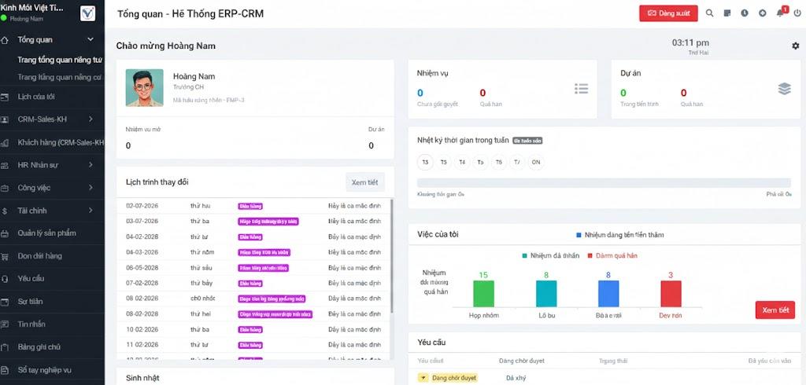Open Quản lý sản phẩm menu item
The width and height of the screenshot is (806, 385).
tap(52, 233)
